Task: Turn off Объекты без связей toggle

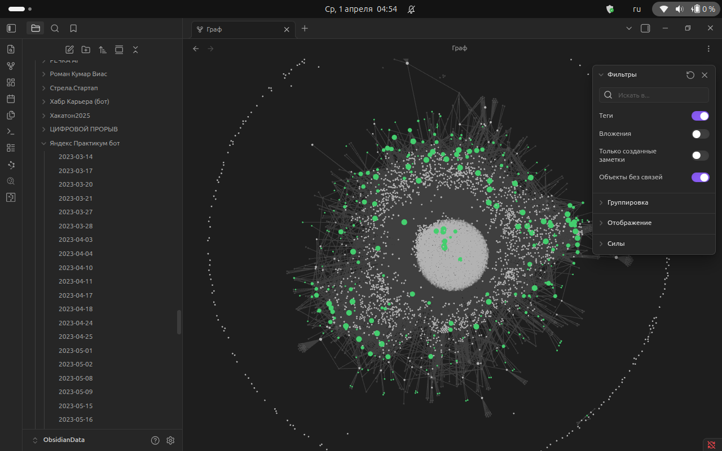Action: coord(700,177)
